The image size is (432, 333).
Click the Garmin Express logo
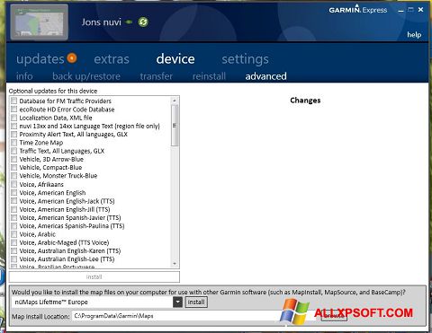[x=358, y=9]
